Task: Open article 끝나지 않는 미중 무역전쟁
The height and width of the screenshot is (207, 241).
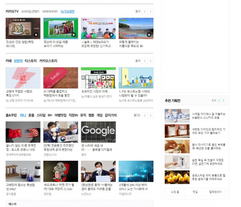Action: (x=21, y=148)
